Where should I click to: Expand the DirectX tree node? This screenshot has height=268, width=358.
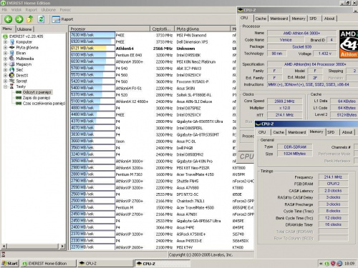click(x=5, y=75)
